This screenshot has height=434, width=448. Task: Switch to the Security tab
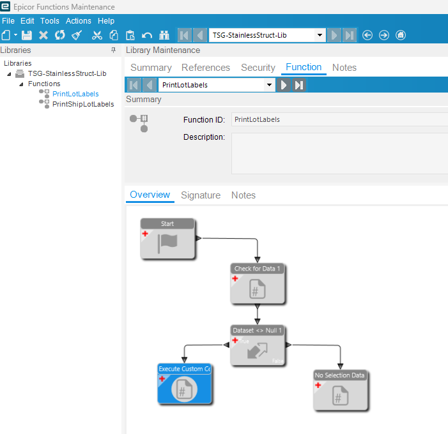pos(258,68)
